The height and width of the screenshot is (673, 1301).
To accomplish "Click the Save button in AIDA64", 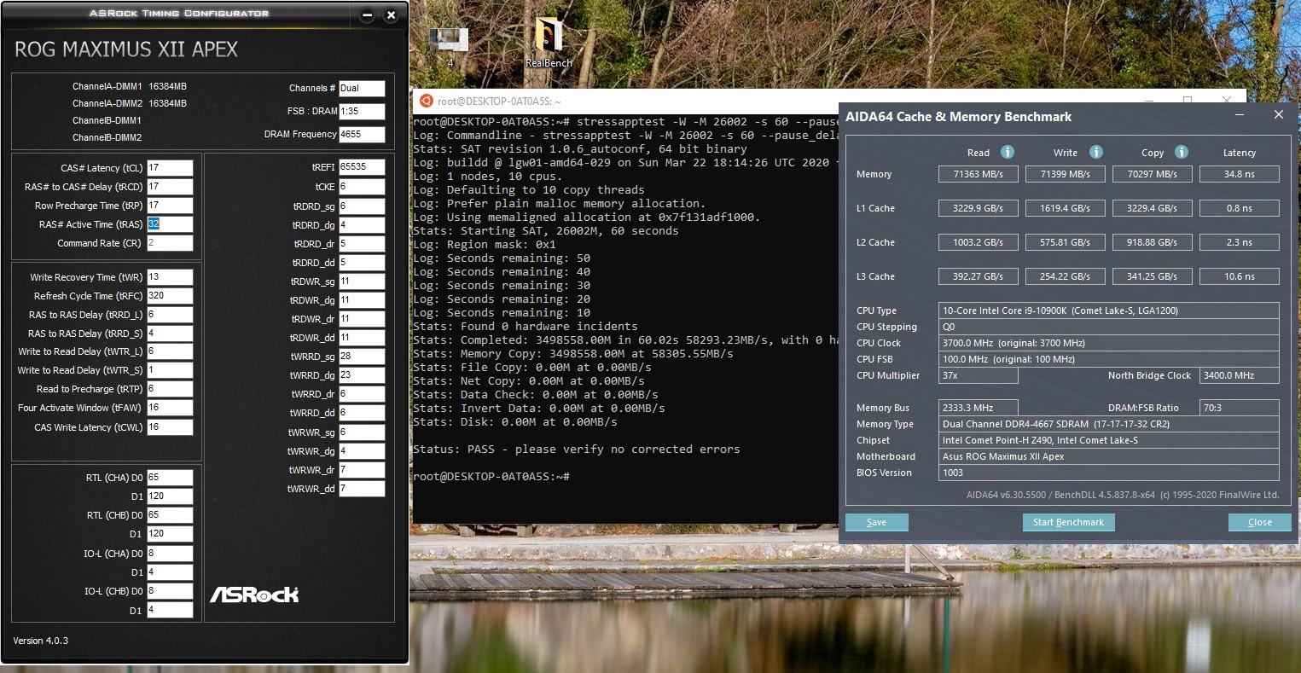I will 876,522.
